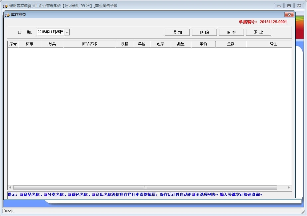The height and width of the screenshot is (216, 307).
Task: Click the date field 2015年11月25日
Action: pos(50,32)
